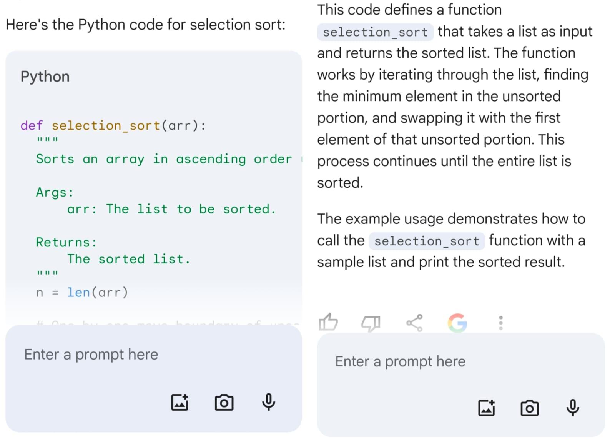Viewport: 615px width, 443px height.
Task: Tap the microphone in left prompt box
Action: [x=268, y=402]
